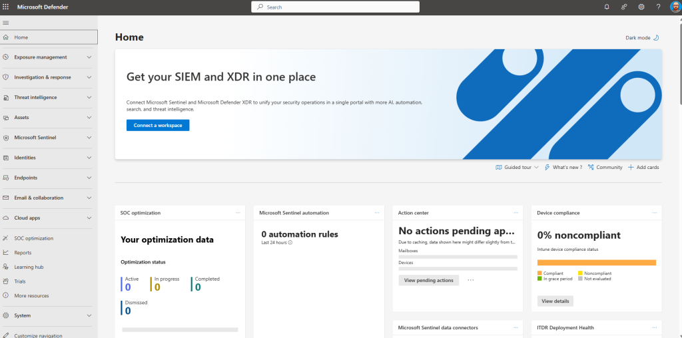Viewport: 682px width, 338px height.
Task: Click the Search input field
Action: tap(336, 7)
